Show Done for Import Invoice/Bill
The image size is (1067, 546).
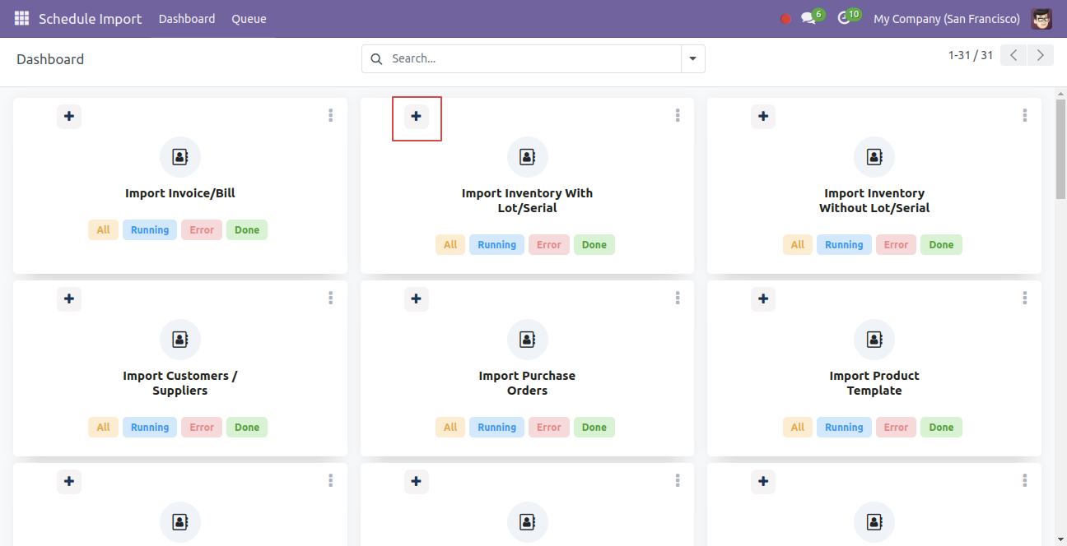coord(247,230)
